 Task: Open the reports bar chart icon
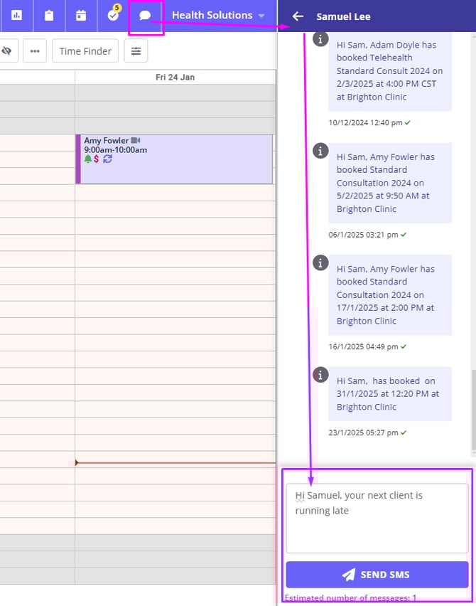click(17, 15)
